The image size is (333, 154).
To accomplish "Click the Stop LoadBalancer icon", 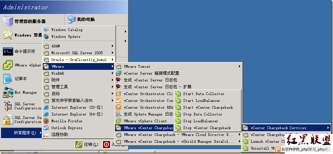I will point(178,121).
